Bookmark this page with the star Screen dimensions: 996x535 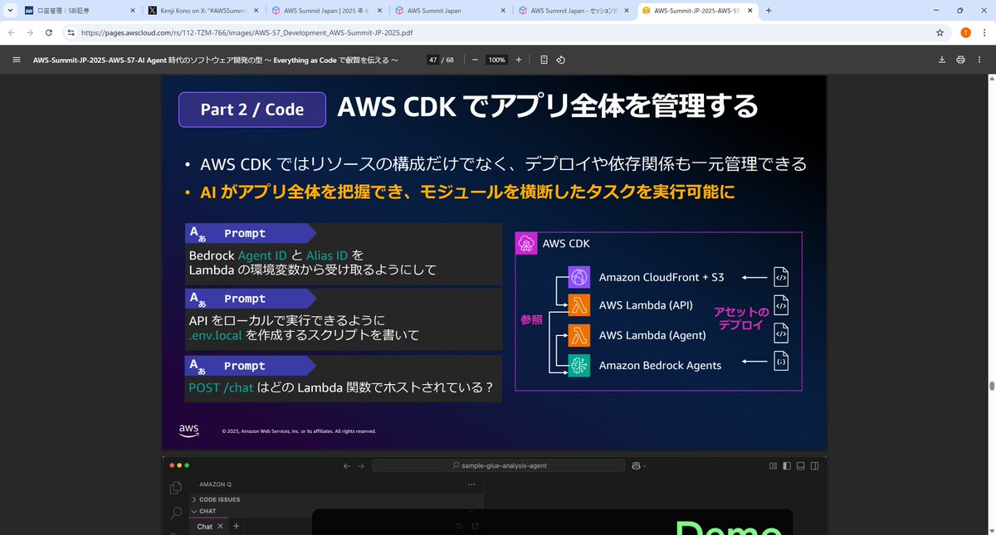940,32
